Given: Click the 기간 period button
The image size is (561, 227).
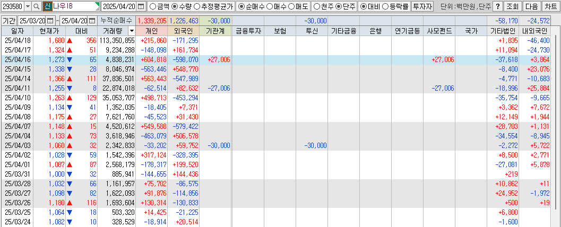Looking at the screenshot, I should click(x=9, y=21).
